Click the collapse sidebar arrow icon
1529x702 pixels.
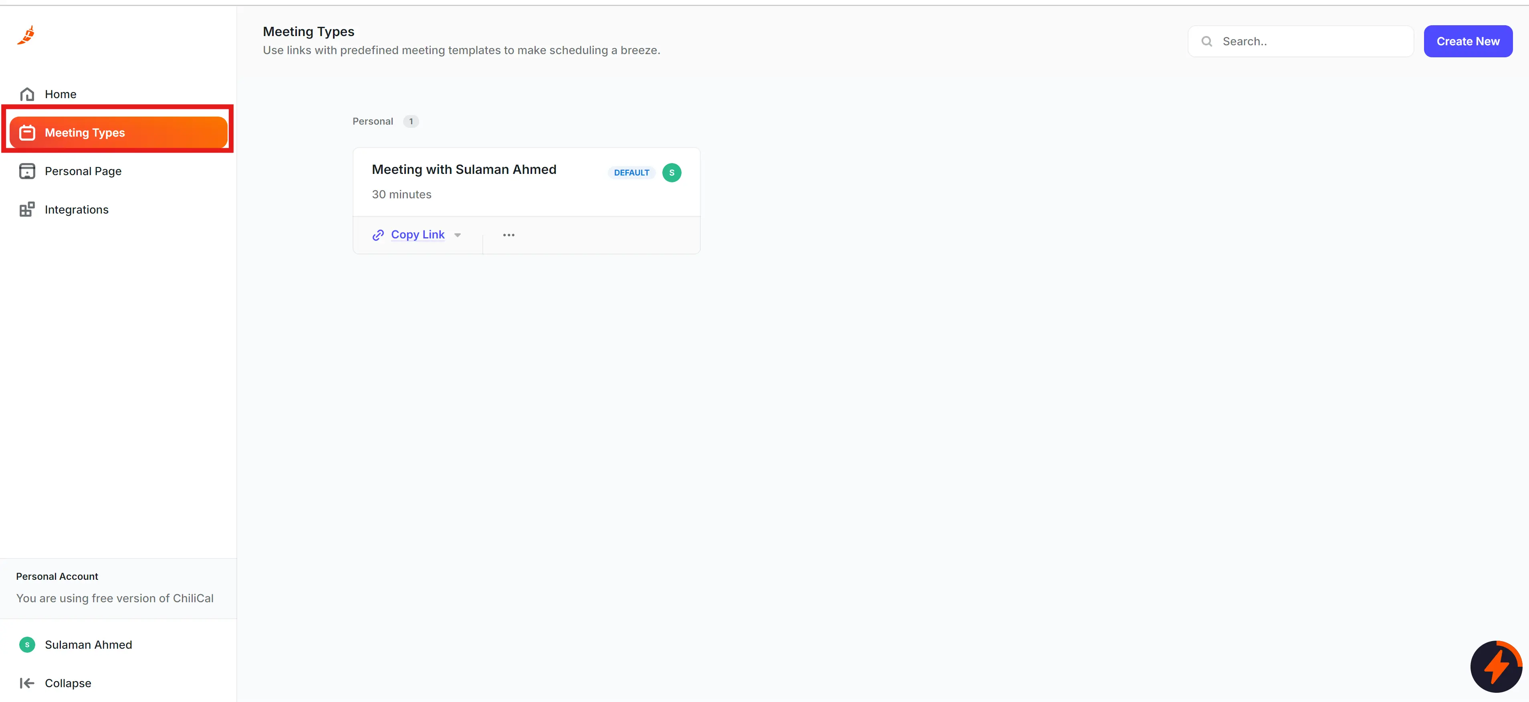click(x=27, y=683)
